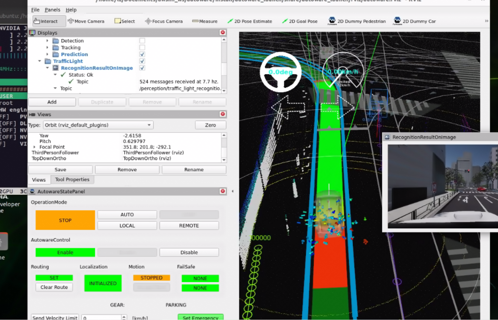This screenshot has width=498, height=320.
Task: Click the Remove view button
Action: pyautogui.click(x=127, y=170)
